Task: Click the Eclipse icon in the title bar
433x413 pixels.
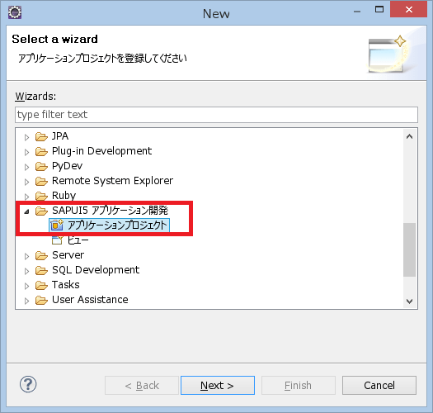Action: 15,12
